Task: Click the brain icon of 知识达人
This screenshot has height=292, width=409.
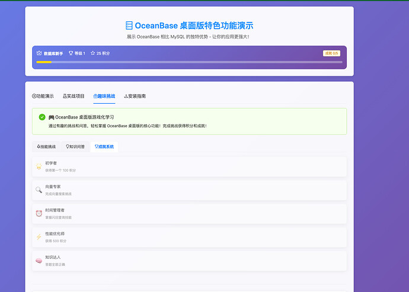Action: 39,261
